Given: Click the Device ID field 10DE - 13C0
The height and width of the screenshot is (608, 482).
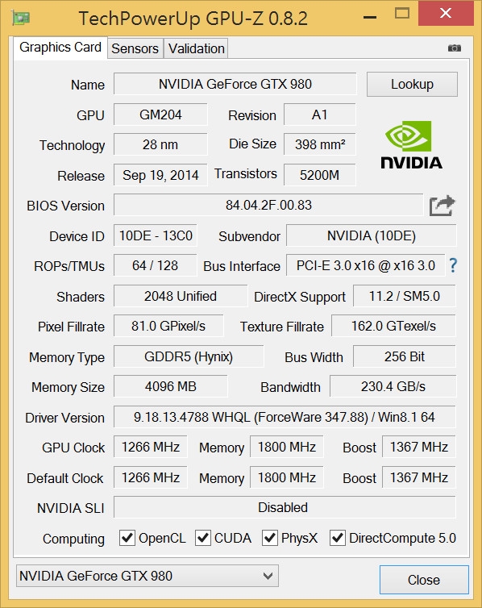Looking at the screenshot, I should 156,235.
